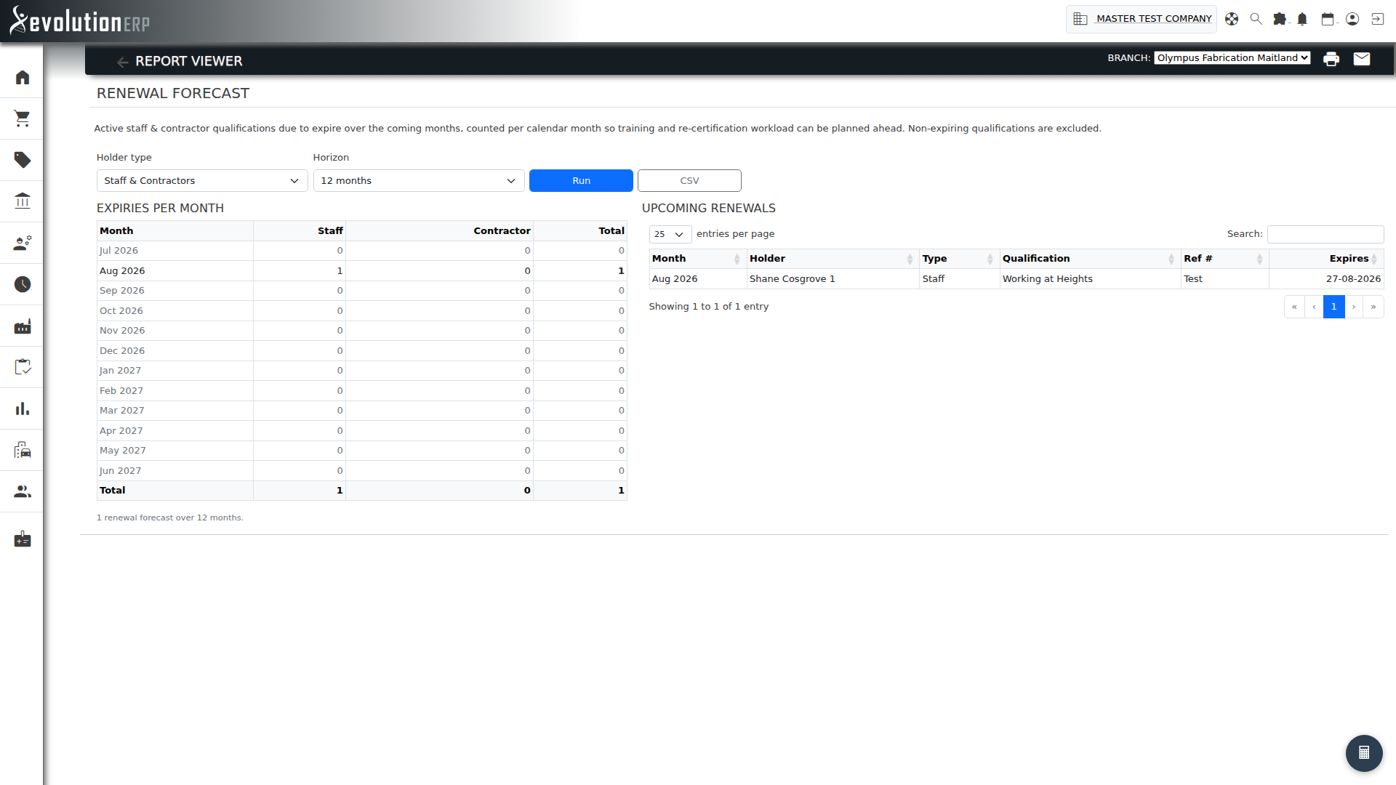The image size is (1396, 785).
Task: Open the notifications bell icon
Action: (1302, 19)
